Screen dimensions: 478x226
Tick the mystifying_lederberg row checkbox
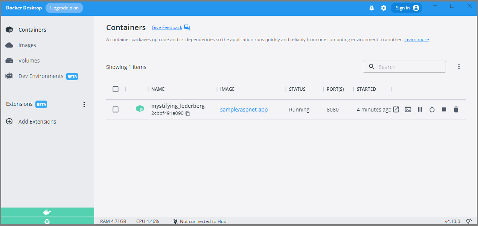(116, 110)
